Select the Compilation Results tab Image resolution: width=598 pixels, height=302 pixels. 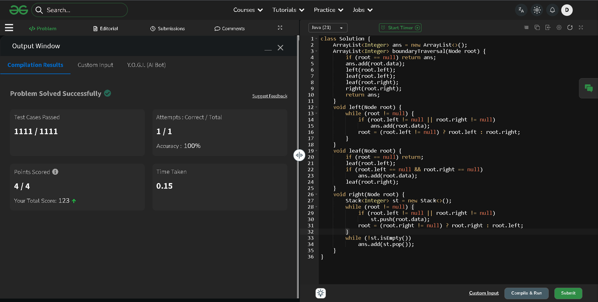(x=35, y=65)
